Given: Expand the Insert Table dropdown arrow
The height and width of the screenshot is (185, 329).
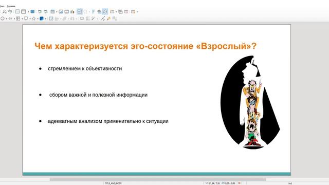Looking at the screenshot, I should [57, 12].
